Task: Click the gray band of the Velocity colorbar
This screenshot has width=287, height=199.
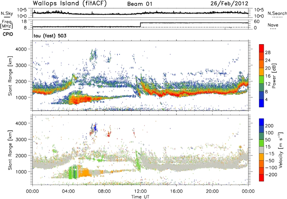Action: click(x=262, y=150)
